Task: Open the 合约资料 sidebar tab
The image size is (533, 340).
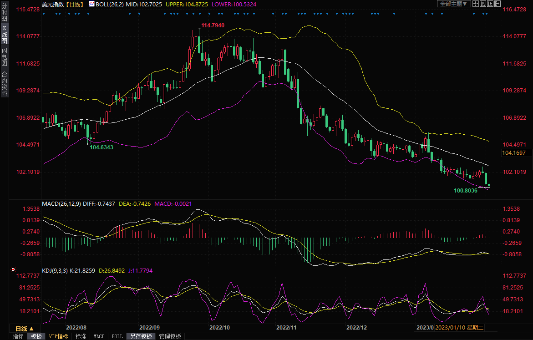Action: point(4,84)
